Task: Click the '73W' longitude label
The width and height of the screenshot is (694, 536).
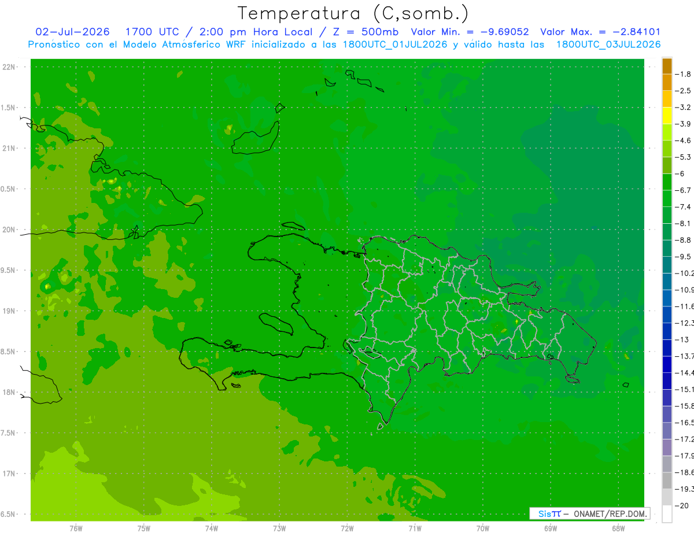Action: (x=279, y=528)
